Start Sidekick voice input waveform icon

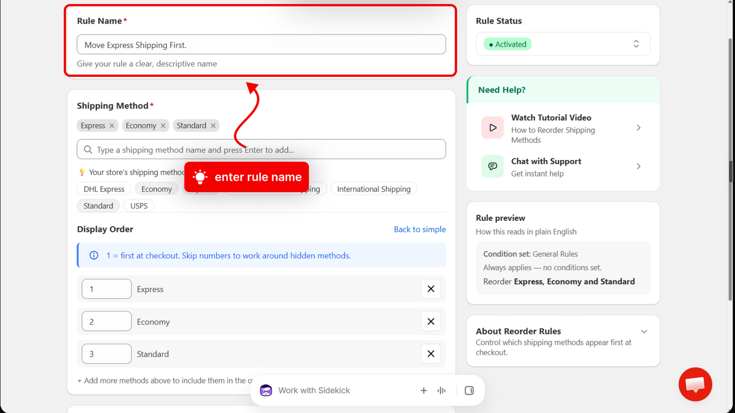(x=442, y=391)
